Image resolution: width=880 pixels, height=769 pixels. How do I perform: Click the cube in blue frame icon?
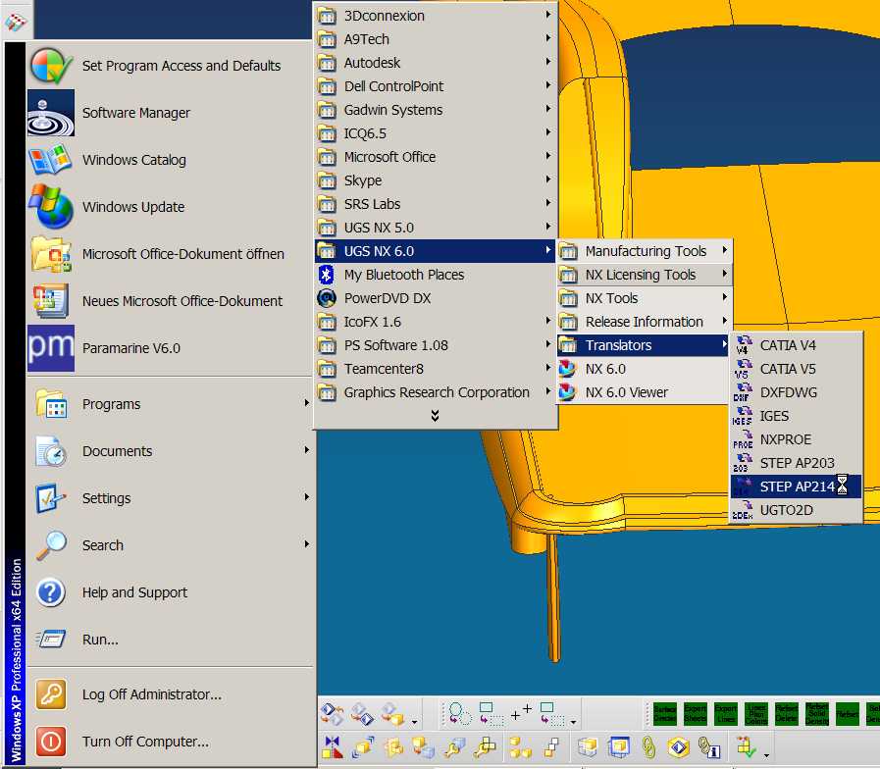coord(620,747)
